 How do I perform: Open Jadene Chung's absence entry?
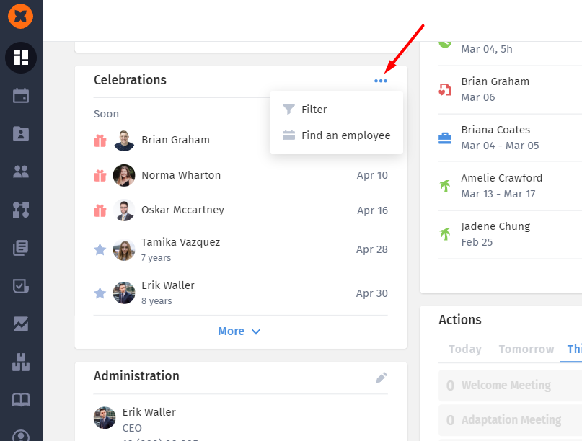coord(510,234)
